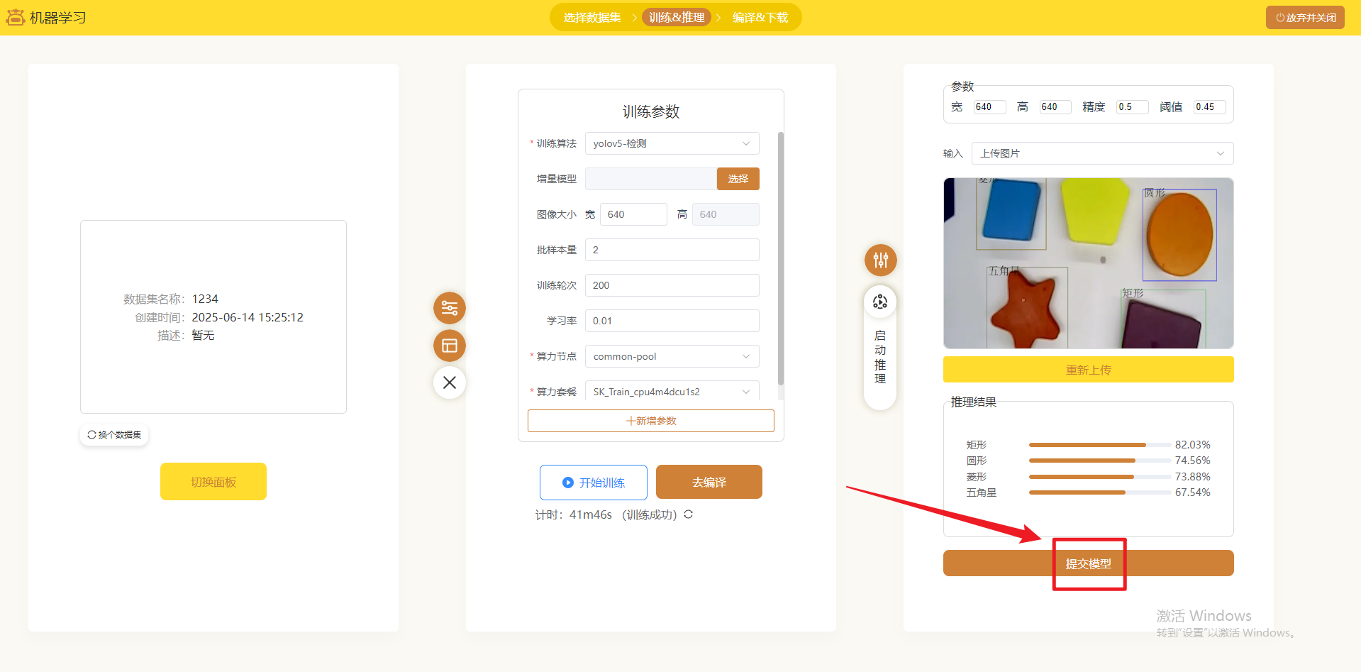Click the refresh icon beside training status
This screenshot has height=672, width=1361.
pyautogui.click(x=688, y=514)
